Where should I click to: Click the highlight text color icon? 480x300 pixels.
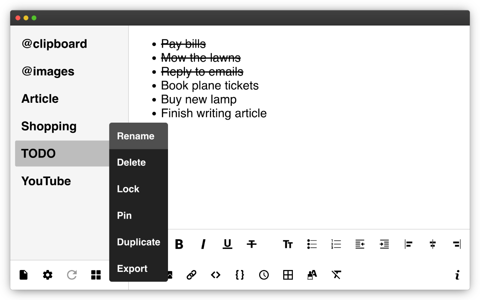pyautogui.click(x=312, y=275)
